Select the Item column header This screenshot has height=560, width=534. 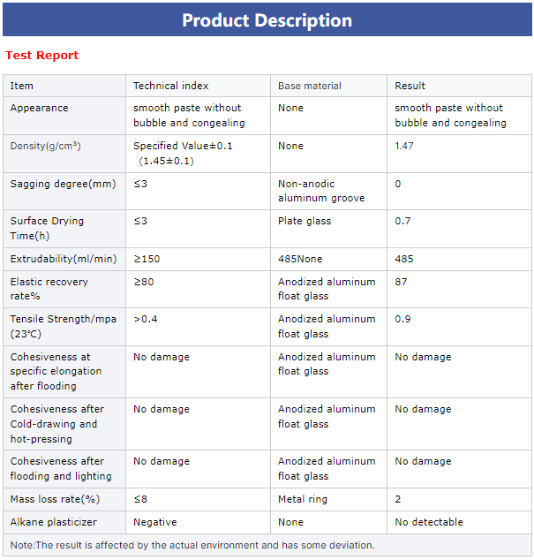point(64,86)
